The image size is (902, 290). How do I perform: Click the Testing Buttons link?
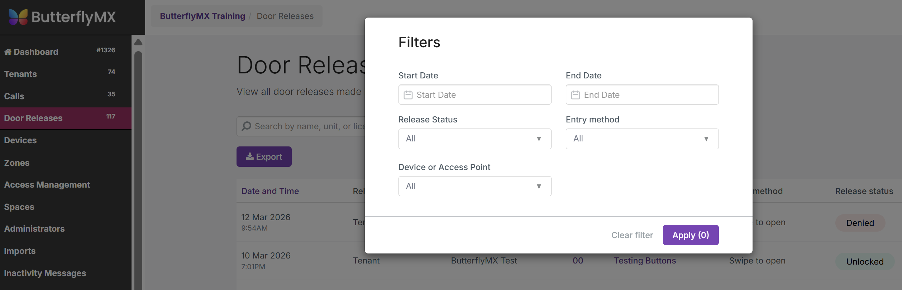[645, 261]
